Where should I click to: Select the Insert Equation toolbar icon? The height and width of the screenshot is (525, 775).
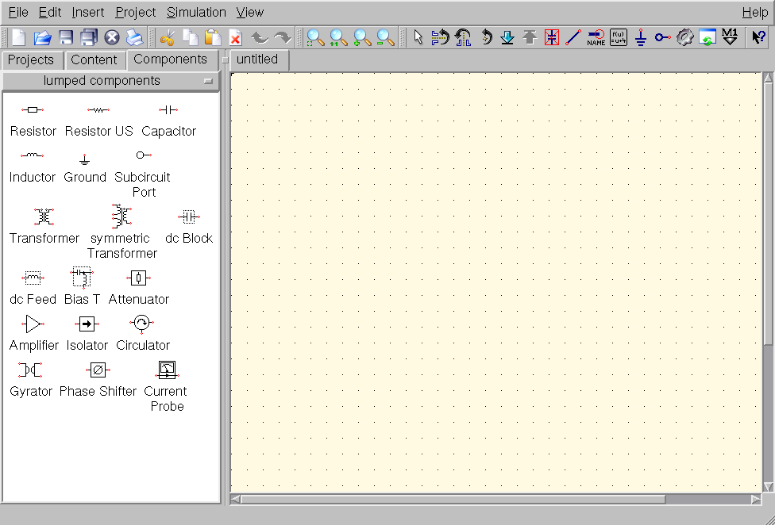coord(619,37)
